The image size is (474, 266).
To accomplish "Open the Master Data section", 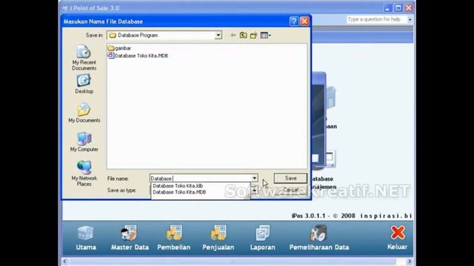I will pyautogui.click(x=130, y=238).
